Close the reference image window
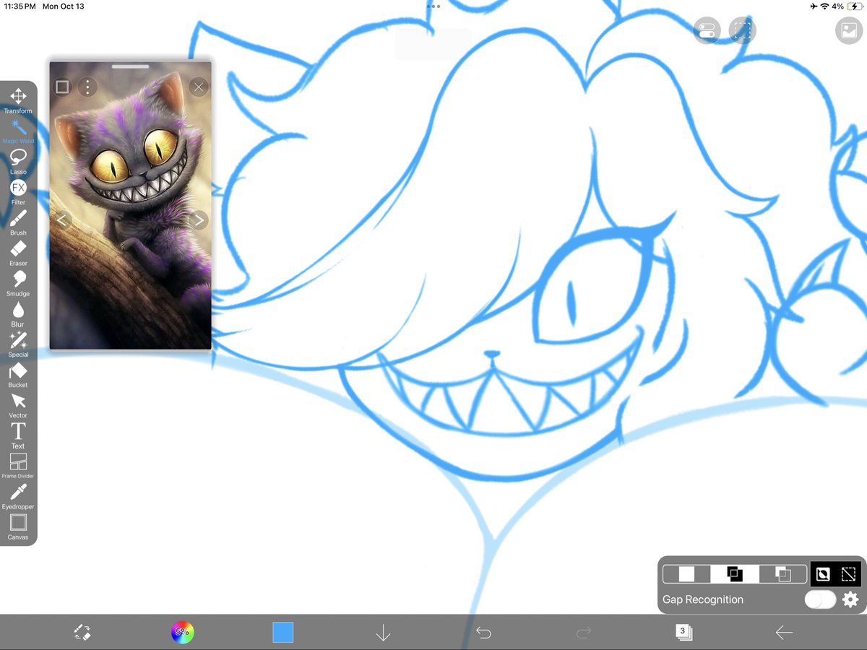 (x=199, y=87)
